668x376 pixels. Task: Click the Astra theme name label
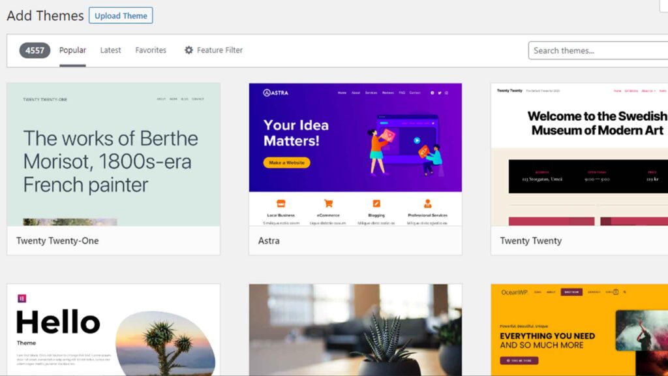coord(269,240)
